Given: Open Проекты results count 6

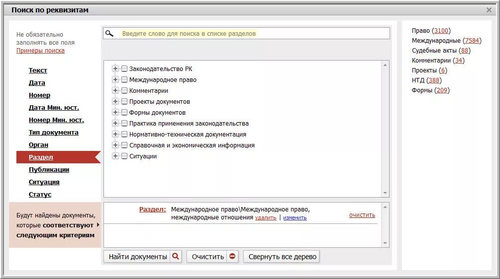Looking at the screenshot, I should coord(443,70).
